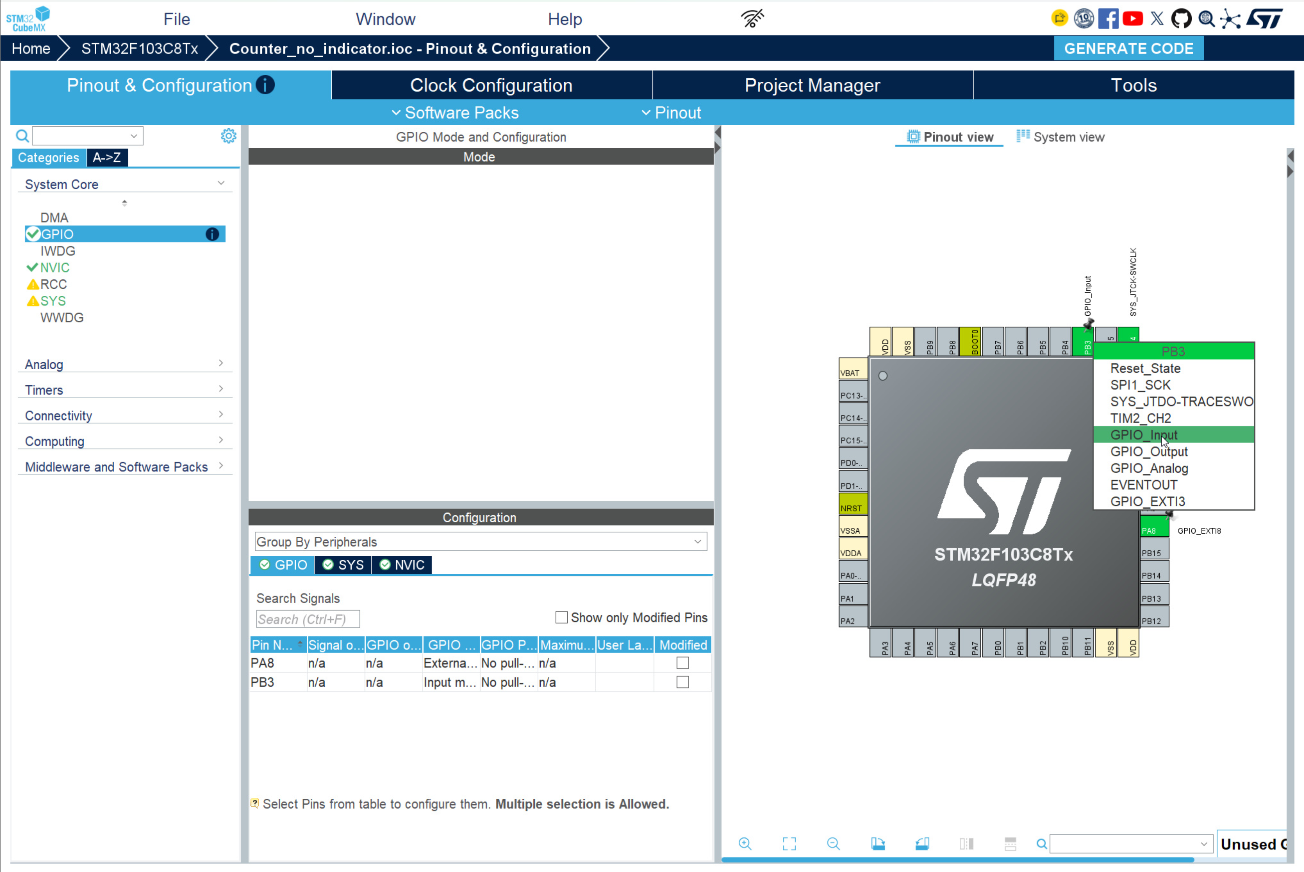
Task: Open the Help menu
Action: click(x=565, y=19)
